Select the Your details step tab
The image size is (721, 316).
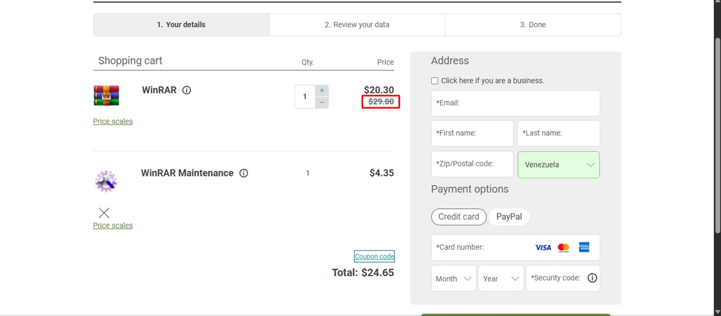181,25
